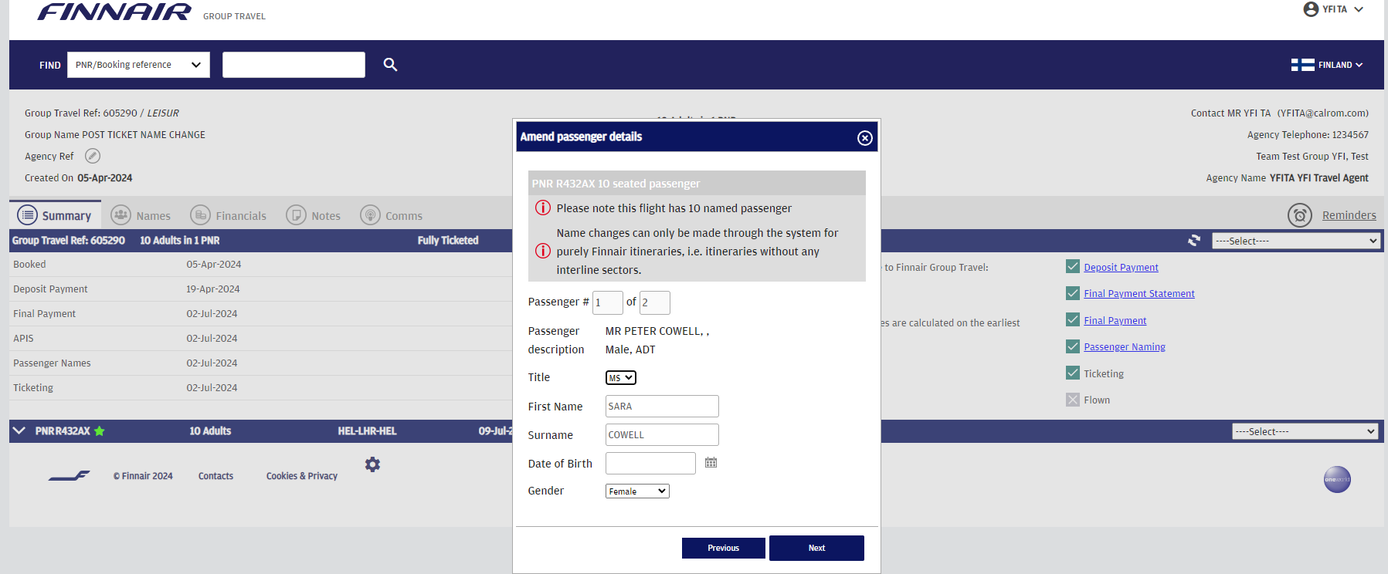Toggle the Final Payment Statement checkbox

pyautogui.click(x=1073, y=293)
